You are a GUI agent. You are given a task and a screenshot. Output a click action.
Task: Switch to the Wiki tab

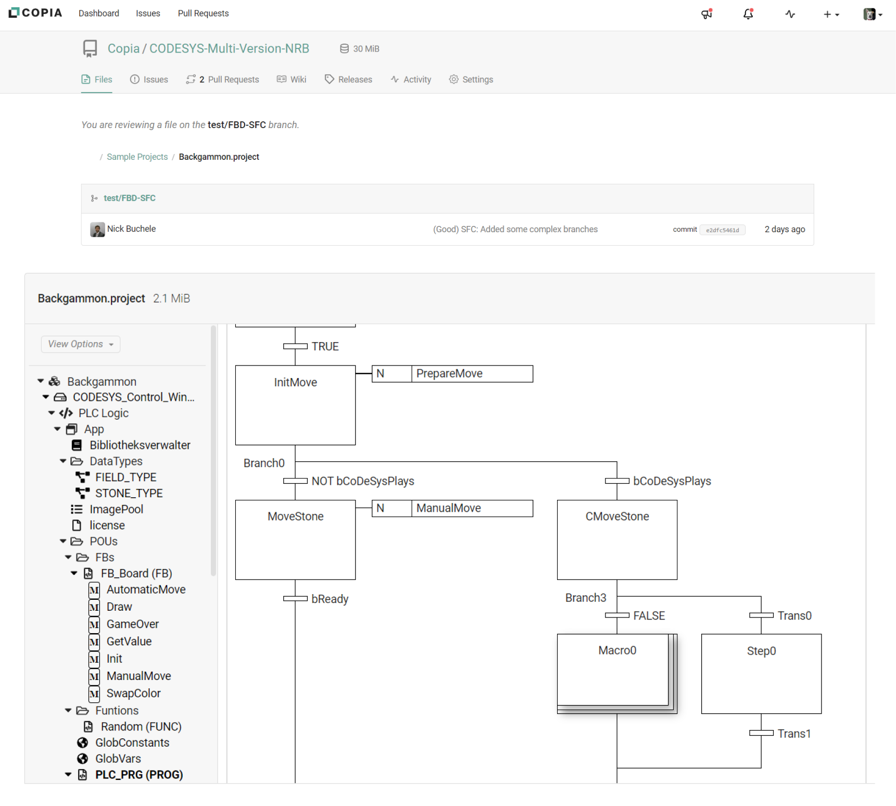[292, 80]
